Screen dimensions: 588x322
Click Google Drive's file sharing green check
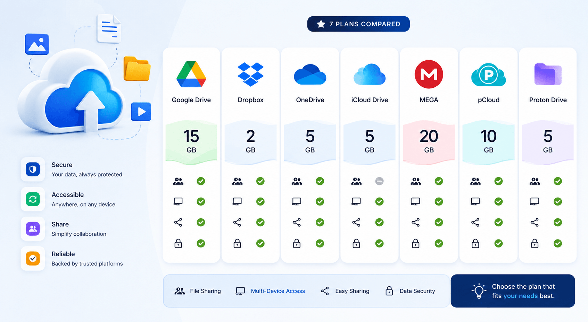(201, 181)
